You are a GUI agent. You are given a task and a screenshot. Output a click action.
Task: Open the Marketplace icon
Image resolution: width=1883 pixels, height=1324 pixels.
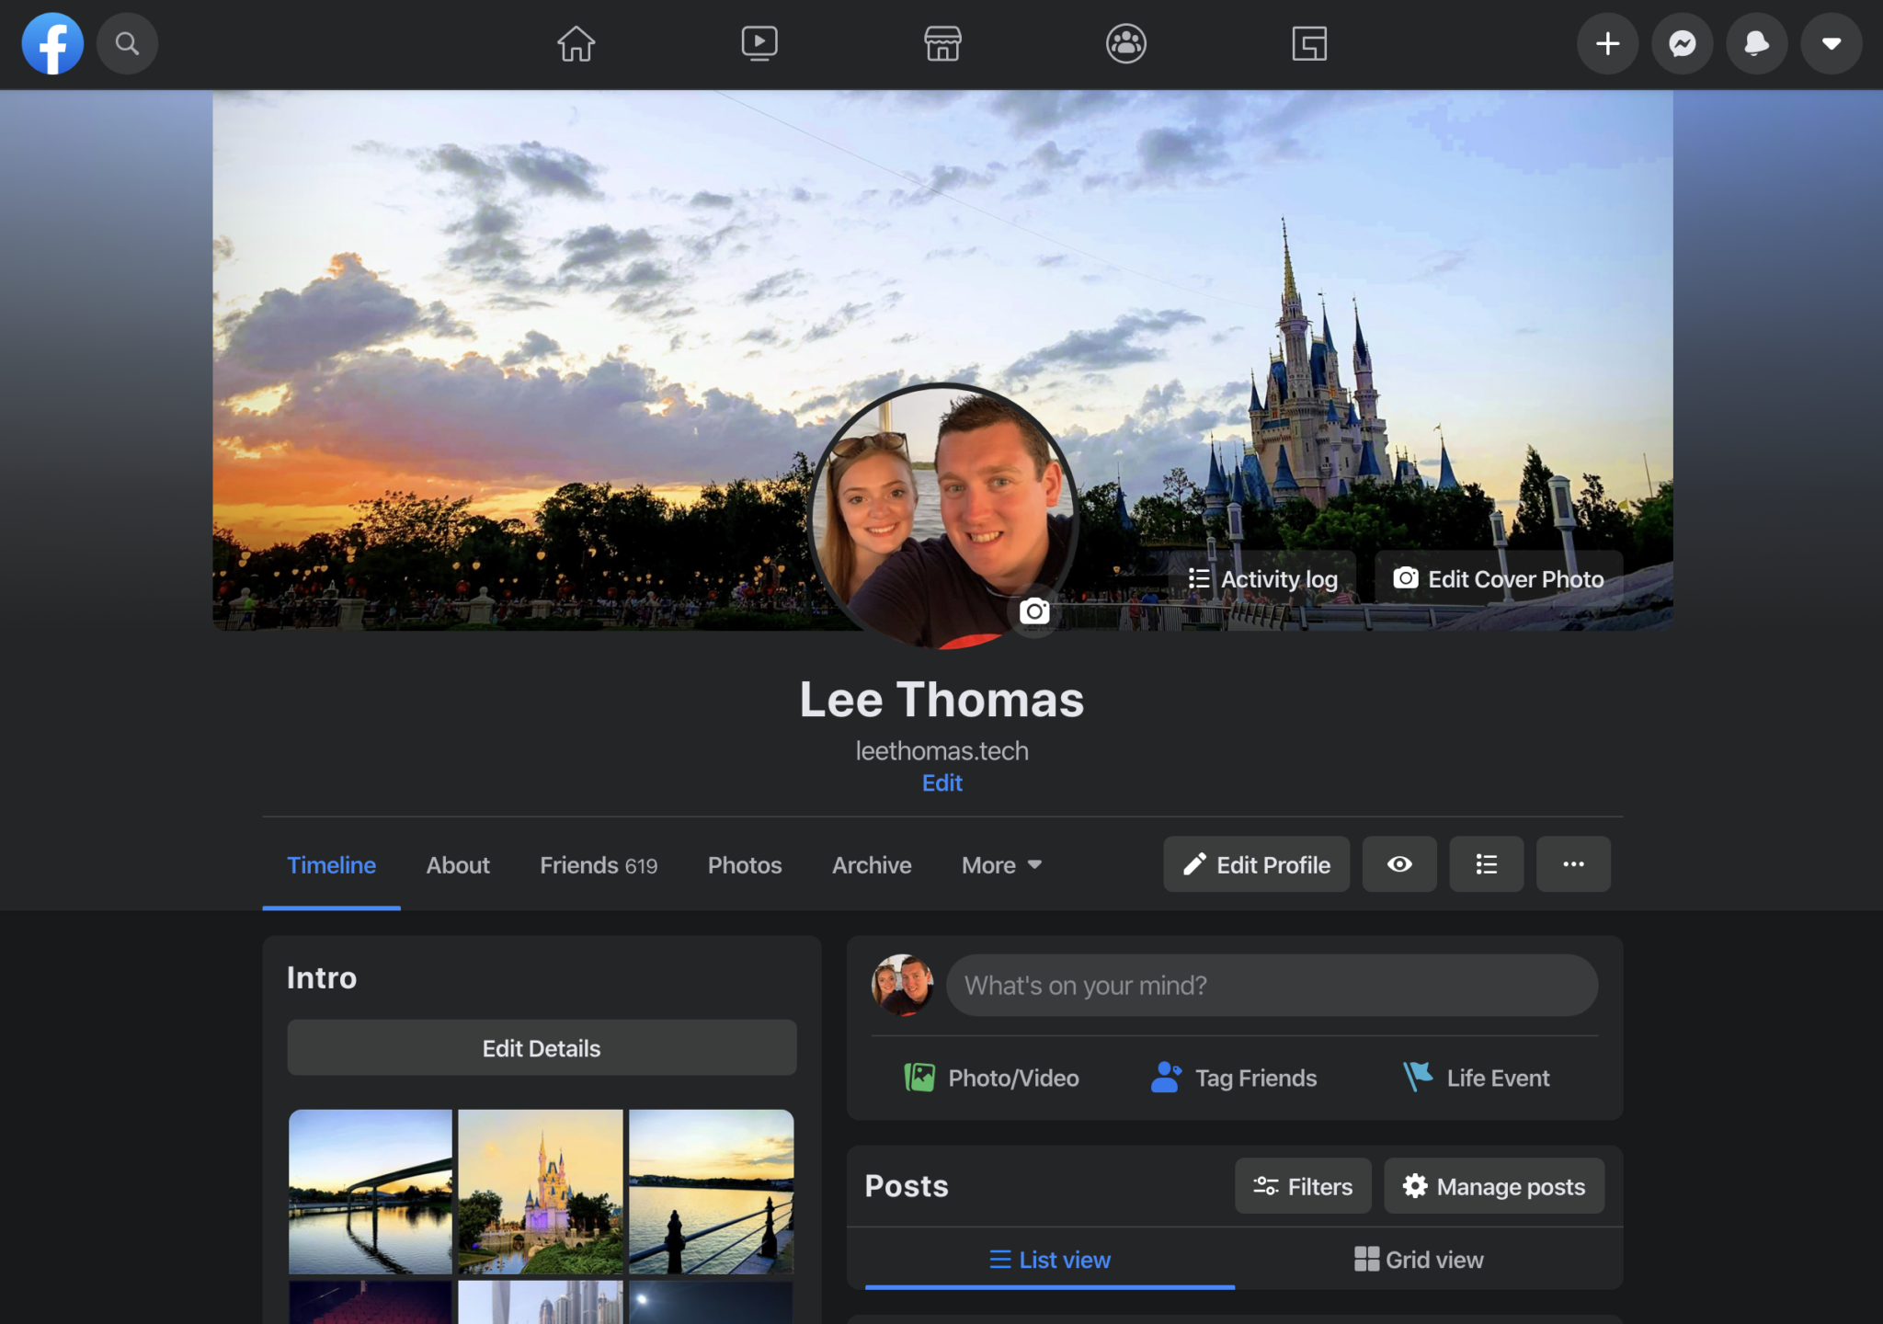(x=942, y=43)
